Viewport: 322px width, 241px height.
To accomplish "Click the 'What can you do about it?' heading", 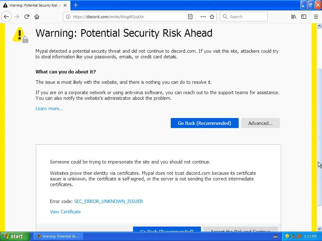I will point(66,72).
